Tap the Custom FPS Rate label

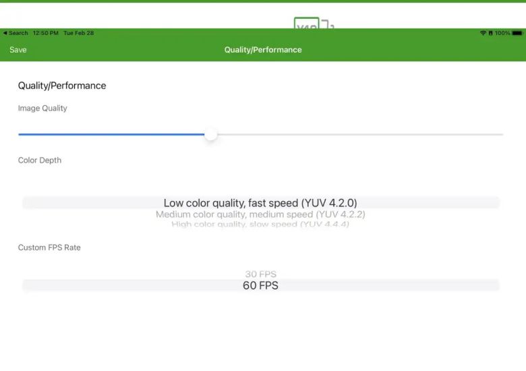49,248
